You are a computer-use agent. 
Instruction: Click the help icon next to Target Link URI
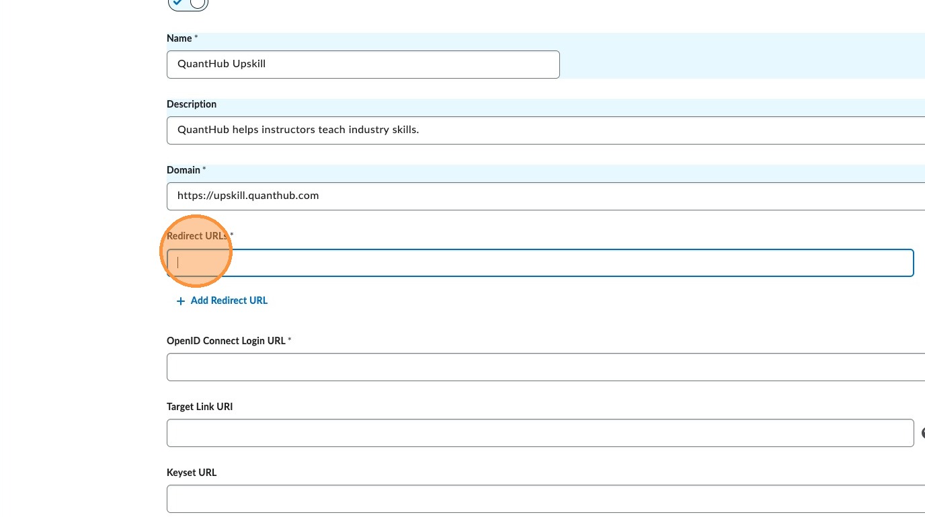pyautogui.click(x=923, y=433)
